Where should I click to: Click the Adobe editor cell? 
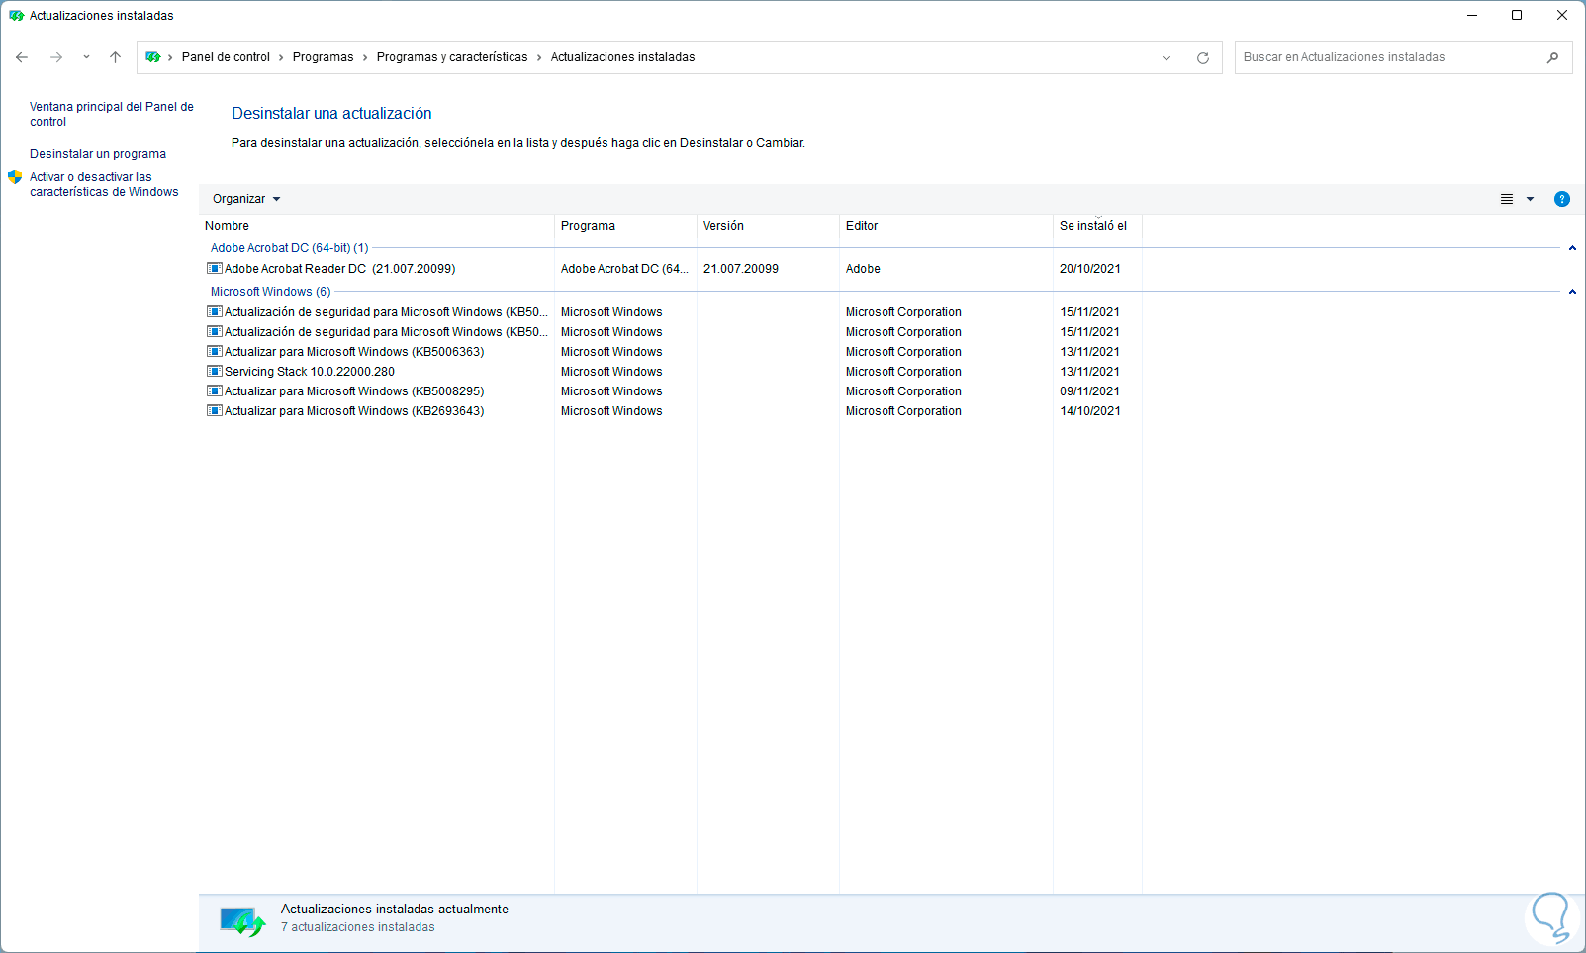(863, 269)
